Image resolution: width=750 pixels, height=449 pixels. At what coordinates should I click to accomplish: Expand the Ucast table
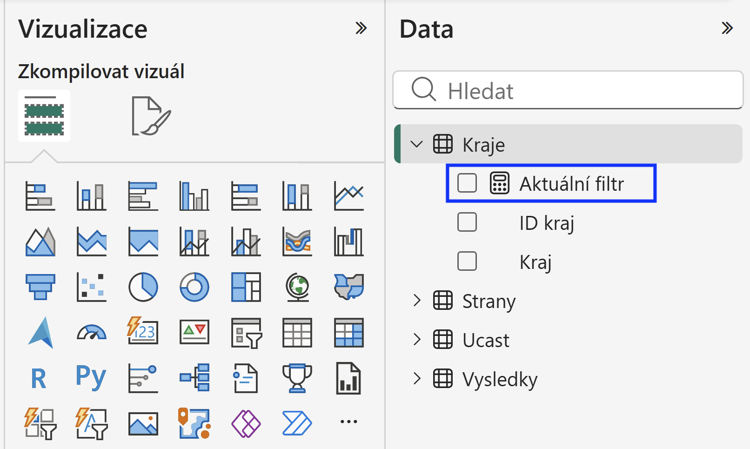point(417,340)
